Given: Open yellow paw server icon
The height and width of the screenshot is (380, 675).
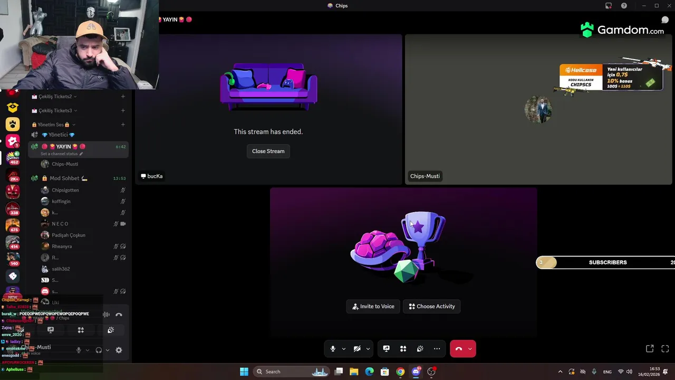Looking at the screenshot, I should click(x=13, y=124).
